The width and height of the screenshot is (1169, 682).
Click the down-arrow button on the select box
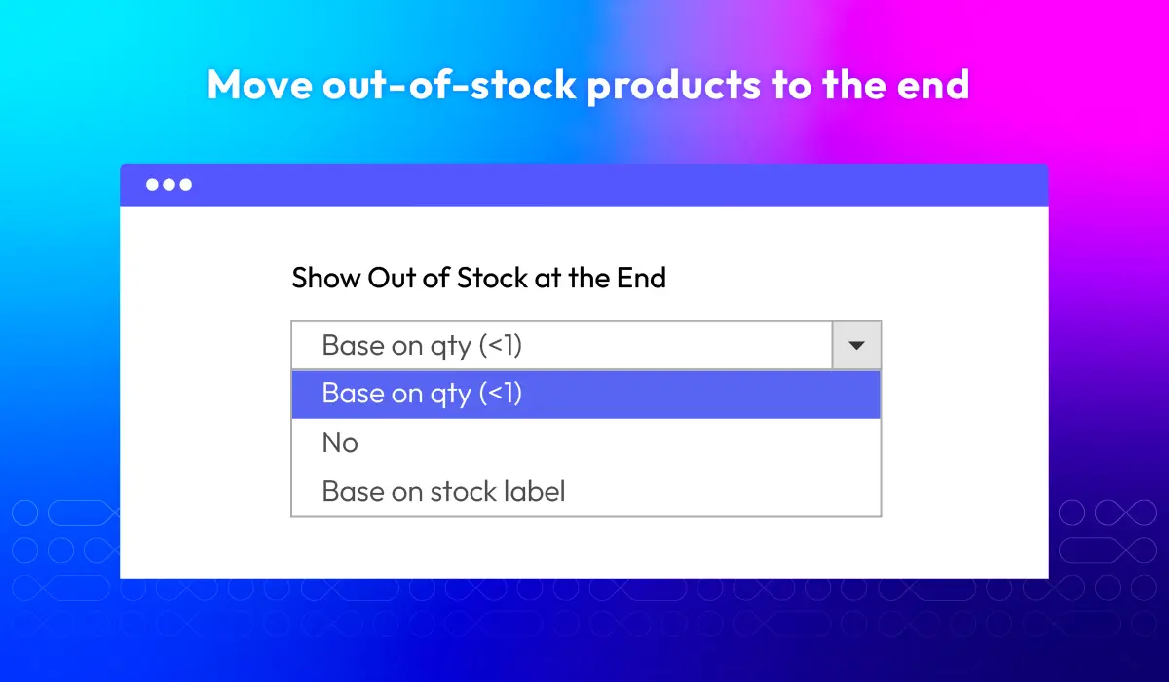[x=857, y=345]
